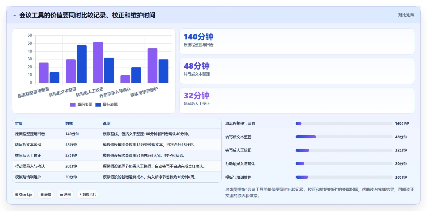Click the 表格 tag button
Viewport: 427px width, 211px height.
coord(46,194)
